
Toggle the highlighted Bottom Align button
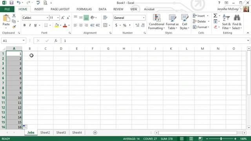coord(86,18)
